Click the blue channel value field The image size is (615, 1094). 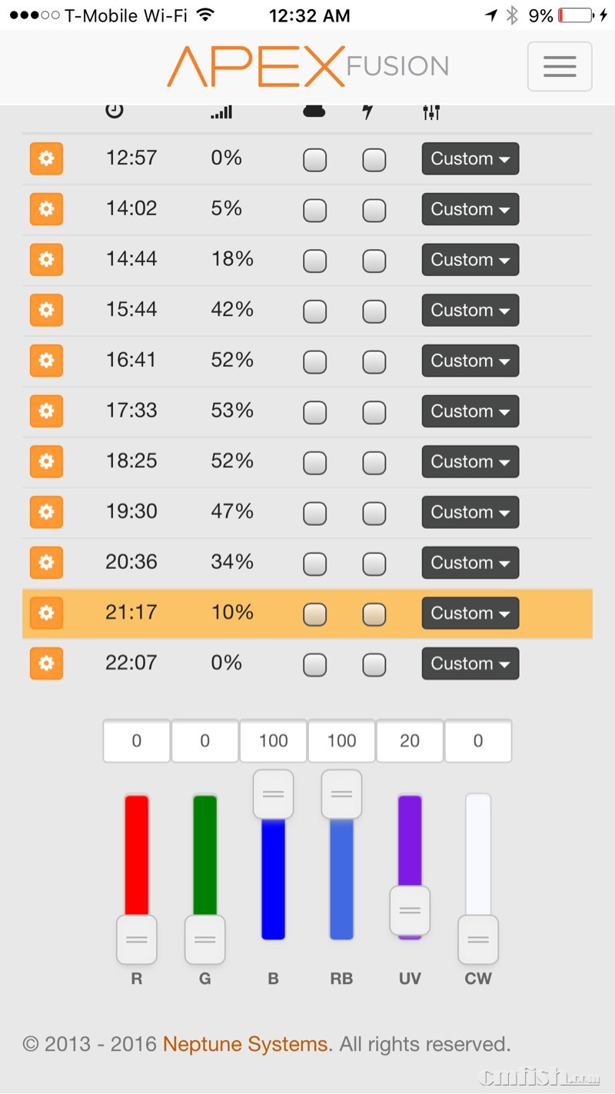pyautogui.click(x=273, y=741)
